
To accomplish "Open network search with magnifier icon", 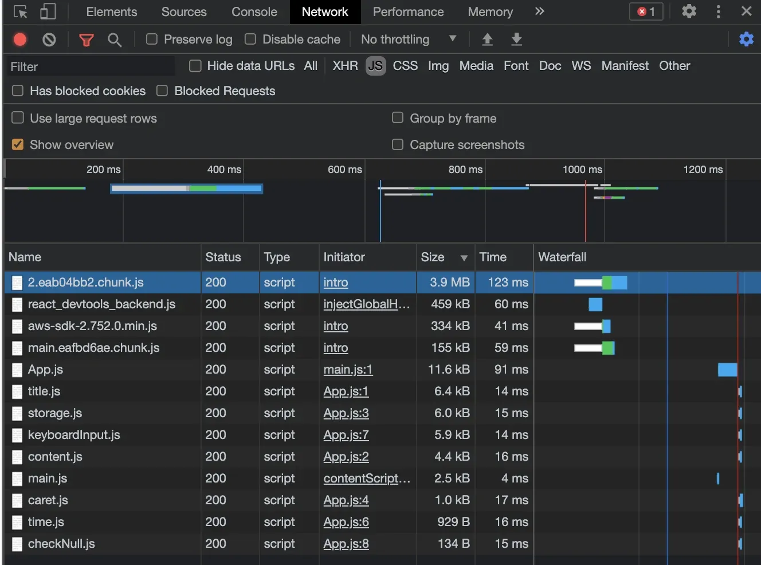I will tap(115, 40).
